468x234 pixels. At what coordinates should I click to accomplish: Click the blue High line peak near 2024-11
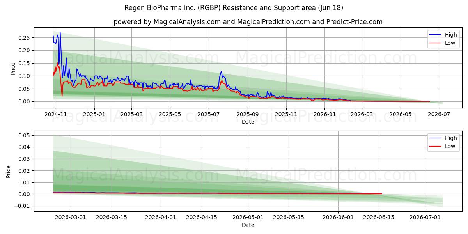[60, 33]
